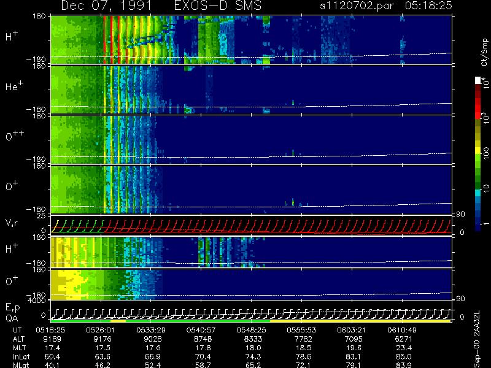
Task: Click MLT value '19.6'
Action: click(x=354, y=348)
